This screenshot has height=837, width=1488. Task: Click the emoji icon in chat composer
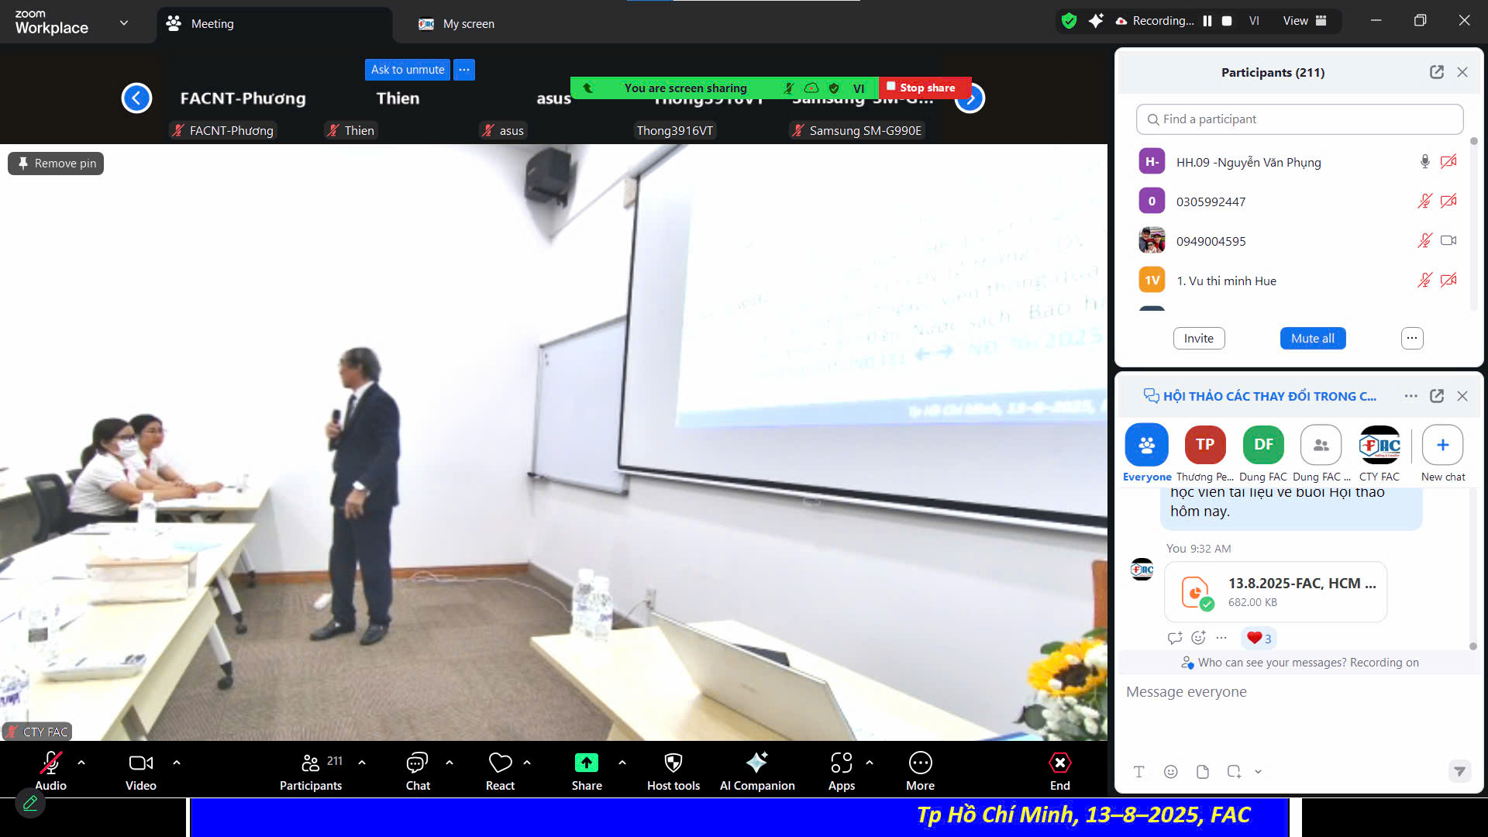tap(1170, 772)
